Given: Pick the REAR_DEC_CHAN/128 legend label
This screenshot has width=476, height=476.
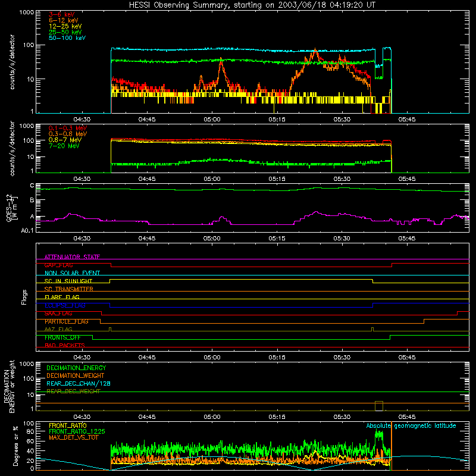Looking at the screenshot, I should coord(79,384).
